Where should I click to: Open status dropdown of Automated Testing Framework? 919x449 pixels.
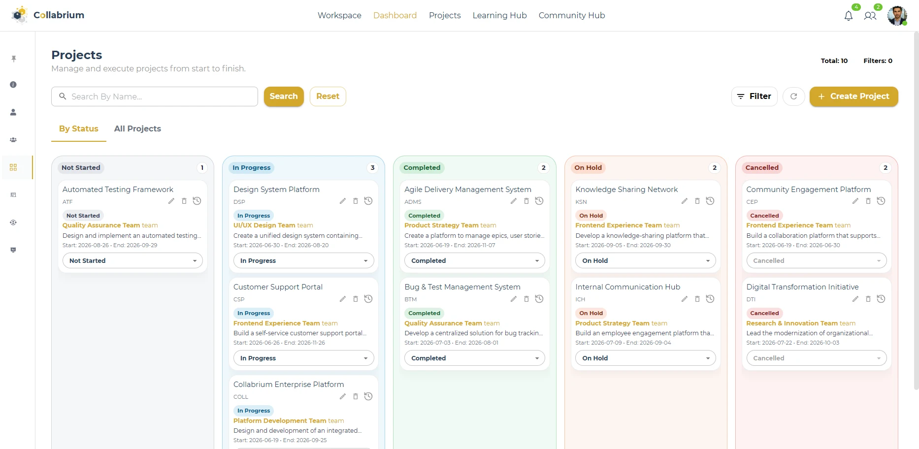(x=132, y=260)
